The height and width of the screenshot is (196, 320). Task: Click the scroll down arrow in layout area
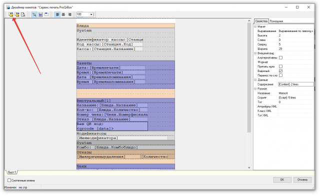click(x=249, y=167)
